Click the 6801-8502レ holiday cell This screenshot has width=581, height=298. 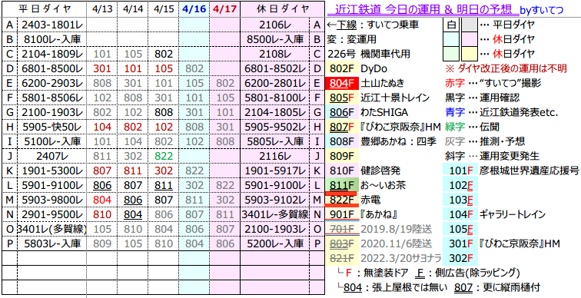[274, 69]
